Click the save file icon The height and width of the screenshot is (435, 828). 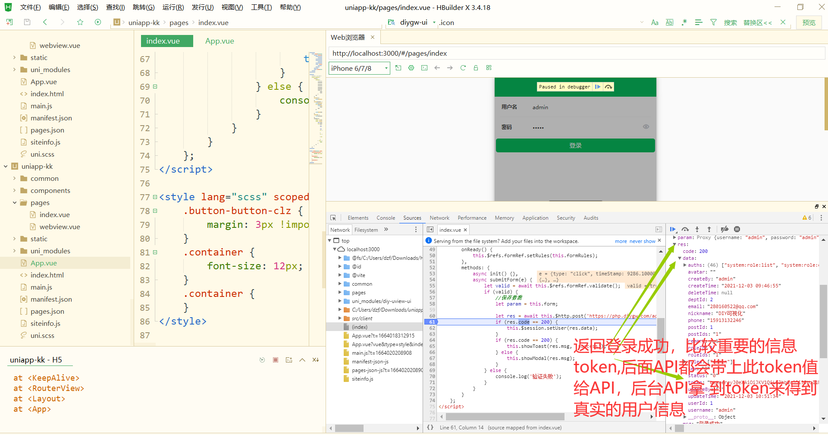tap(27, 22)
